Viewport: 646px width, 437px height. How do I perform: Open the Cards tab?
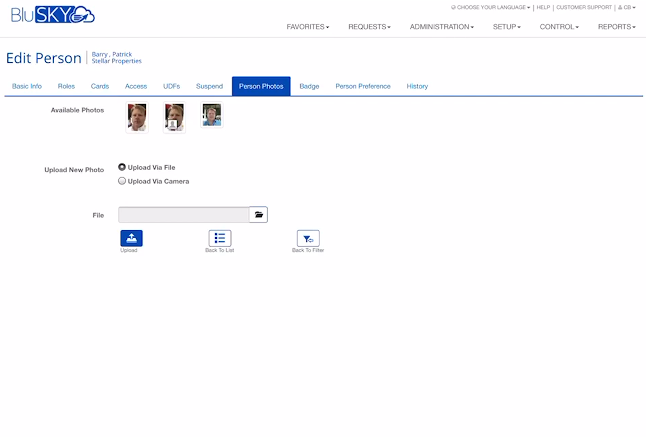(x=100, y=86)
